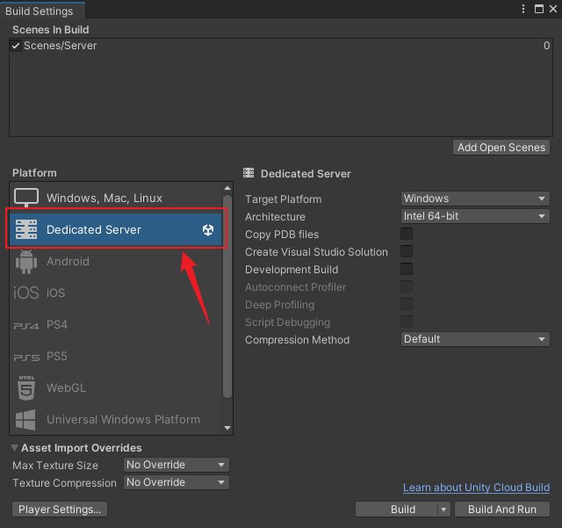Click the platform list scrollbar thumb

(227, 296)
